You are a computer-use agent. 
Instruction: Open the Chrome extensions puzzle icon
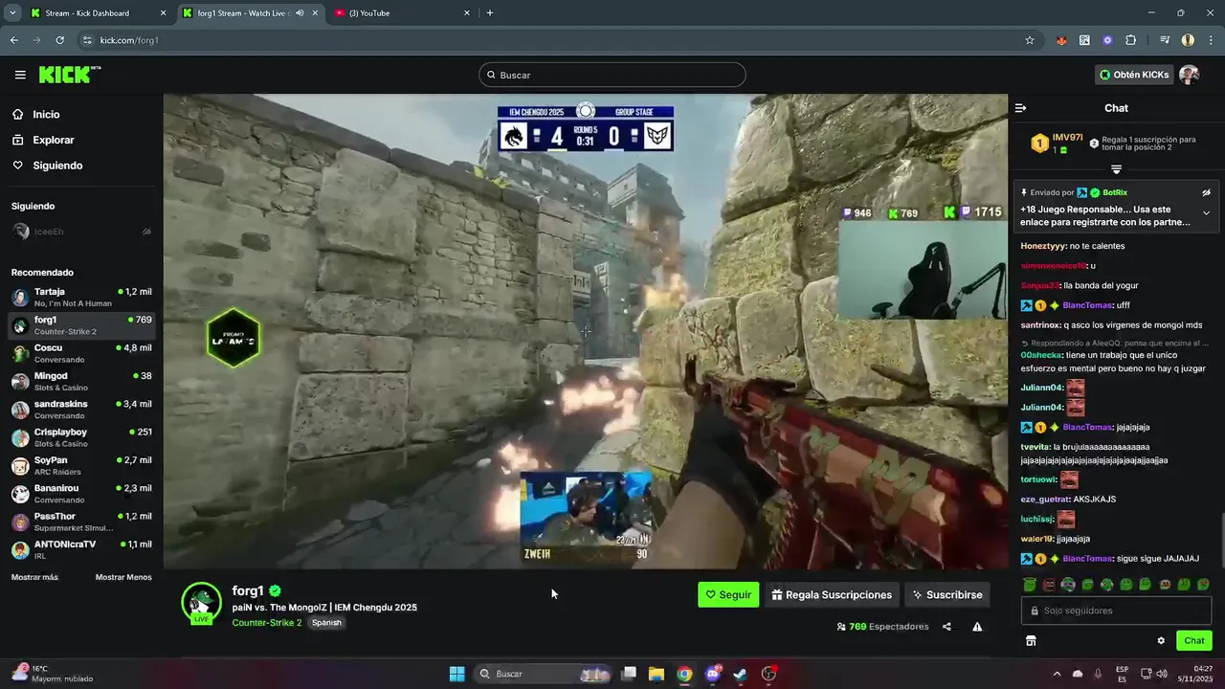pos(1130,40)
